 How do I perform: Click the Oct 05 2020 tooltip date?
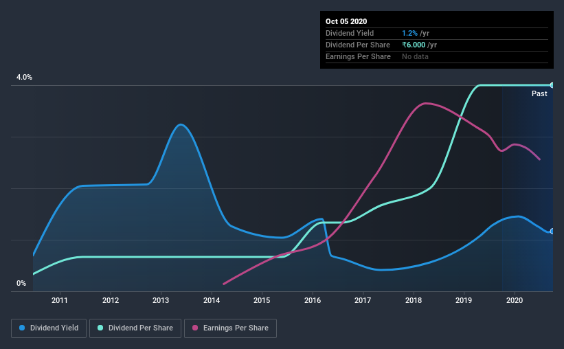click(346, 21)
